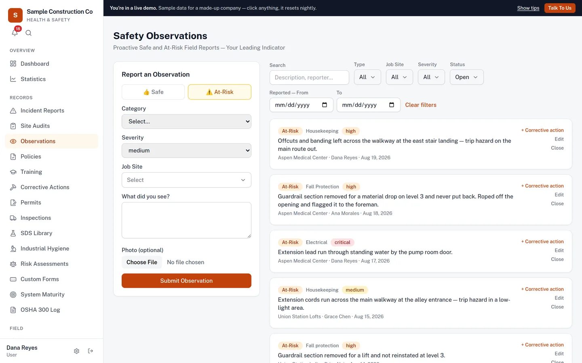This screenshot has height=363, width=582.
Task: Click the SDS Library flask icon
Action: tap(13, 233)
